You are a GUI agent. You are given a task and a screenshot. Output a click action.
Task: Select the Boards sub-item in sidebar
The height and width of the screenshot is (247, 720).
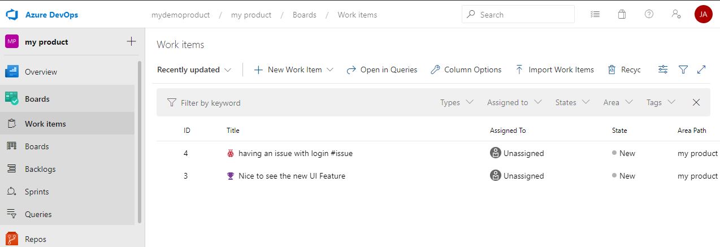[x=67, y=146]
